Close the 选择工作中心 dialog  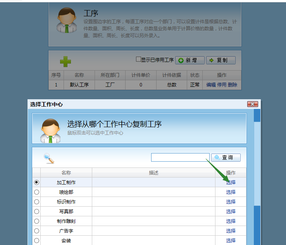pos(252,104)
